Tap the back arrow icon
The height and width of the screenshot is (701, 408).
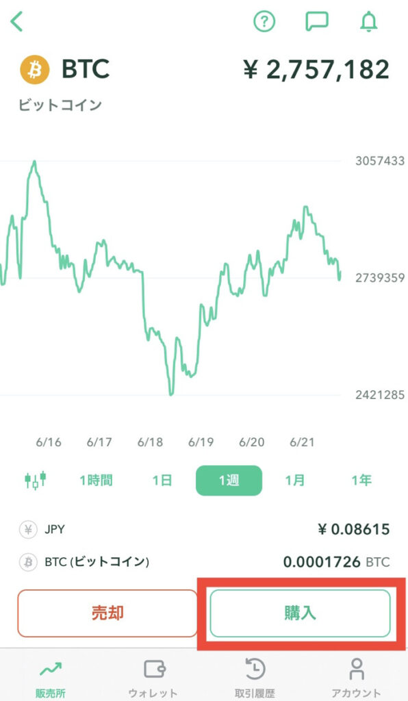tap(17, 21)
